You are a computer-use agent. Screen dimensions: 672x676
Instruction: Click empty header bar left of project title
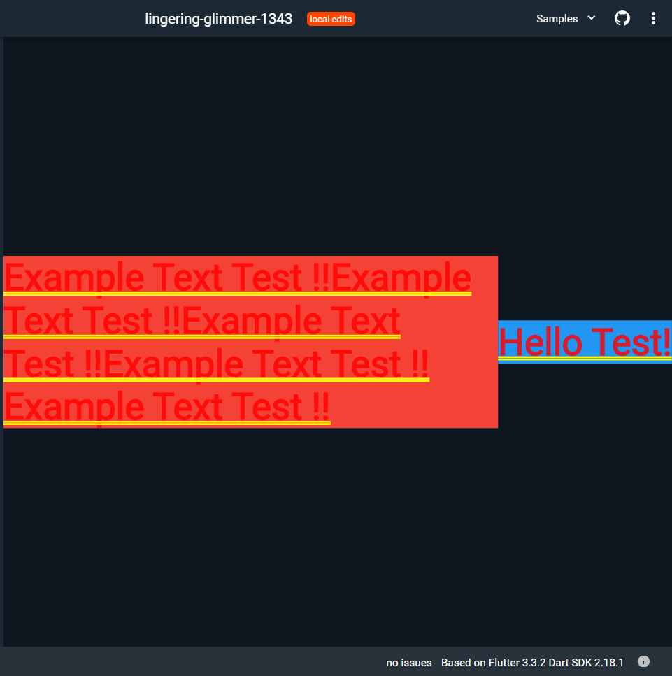(71, 19)
